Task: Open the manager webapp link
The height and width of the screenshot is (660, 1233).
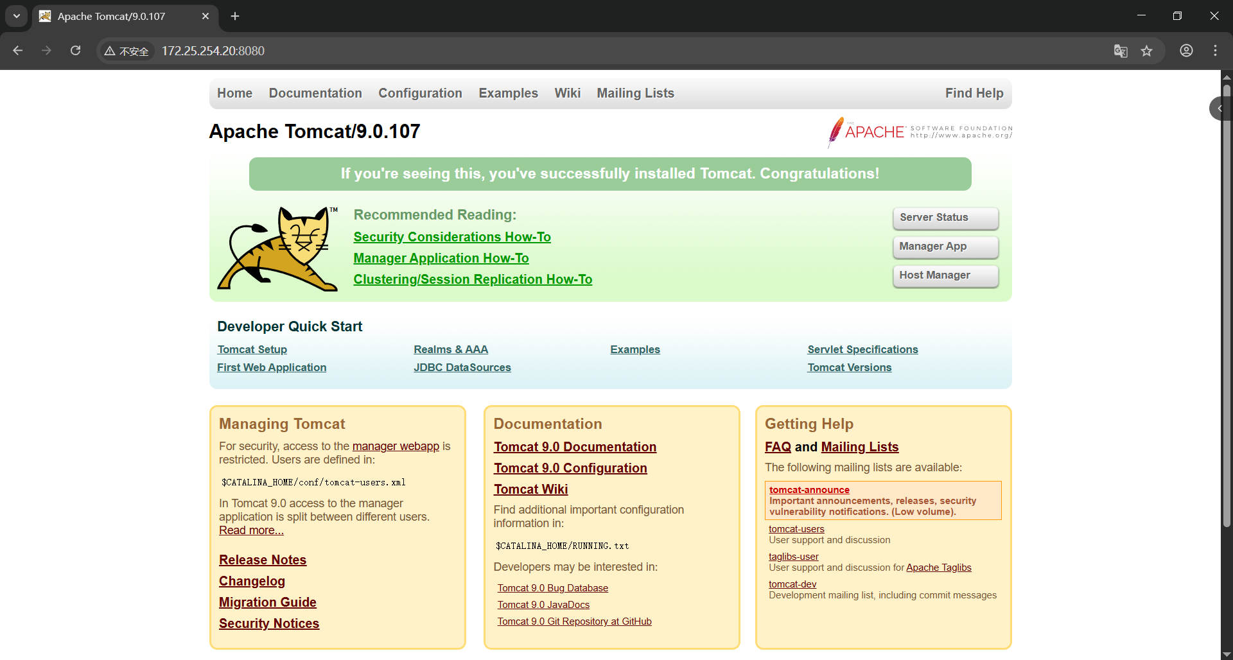Action: [396, 446]
